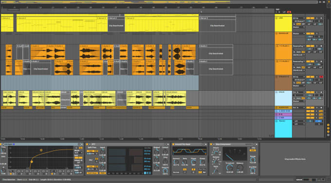The image size is (331, 183).
Task: Unfold the yellow lead track with its triangle
Action: (277, 18)
